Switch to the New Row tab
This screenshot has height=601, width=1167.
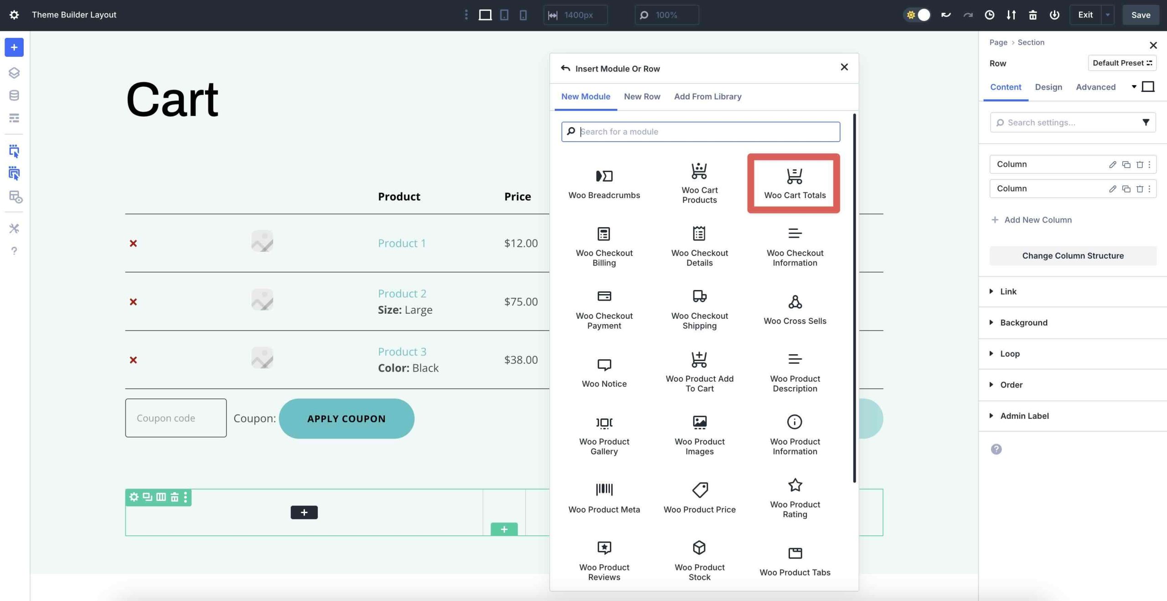[x=642, y=97]
